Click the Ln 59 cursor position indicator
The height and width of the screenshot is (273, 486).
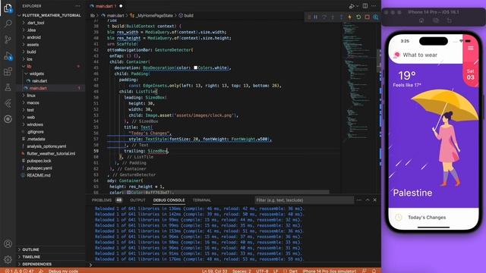click(214, 271)
